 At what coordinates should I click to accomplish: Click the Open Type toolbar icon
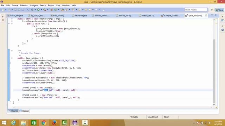coord(63,10)
